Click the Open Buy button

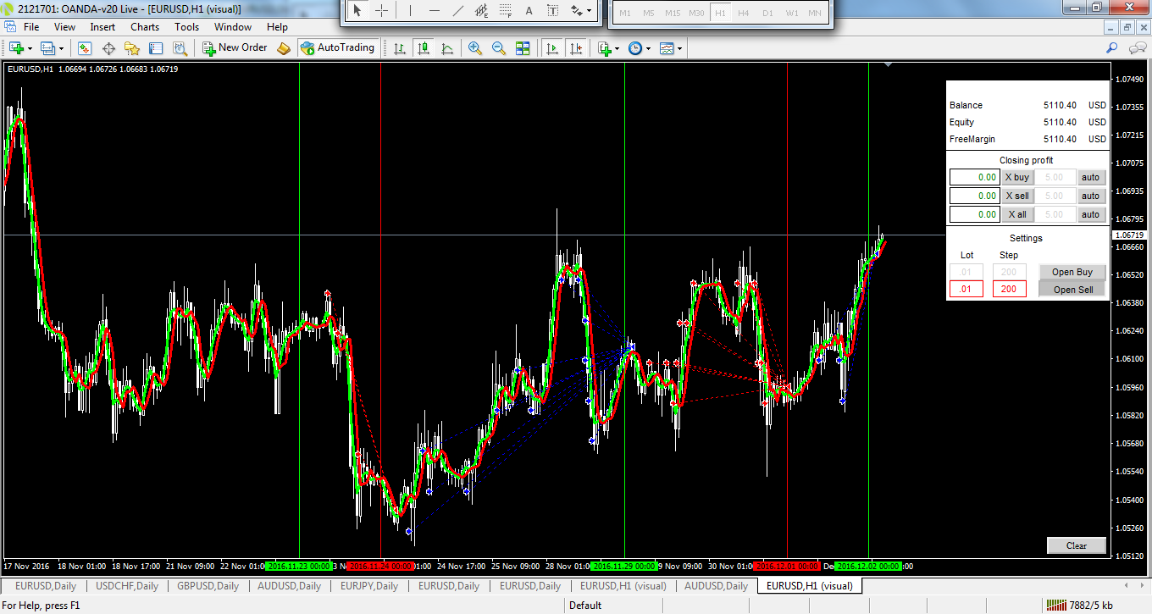pos(1072,273)
